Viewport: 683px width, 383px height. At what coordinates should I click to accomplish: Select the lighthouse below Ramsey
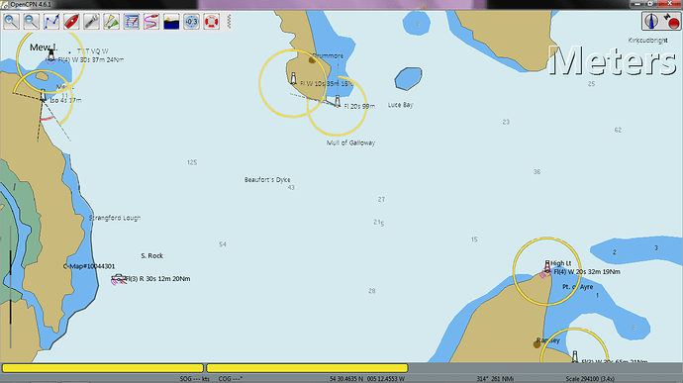pos(575,356)
